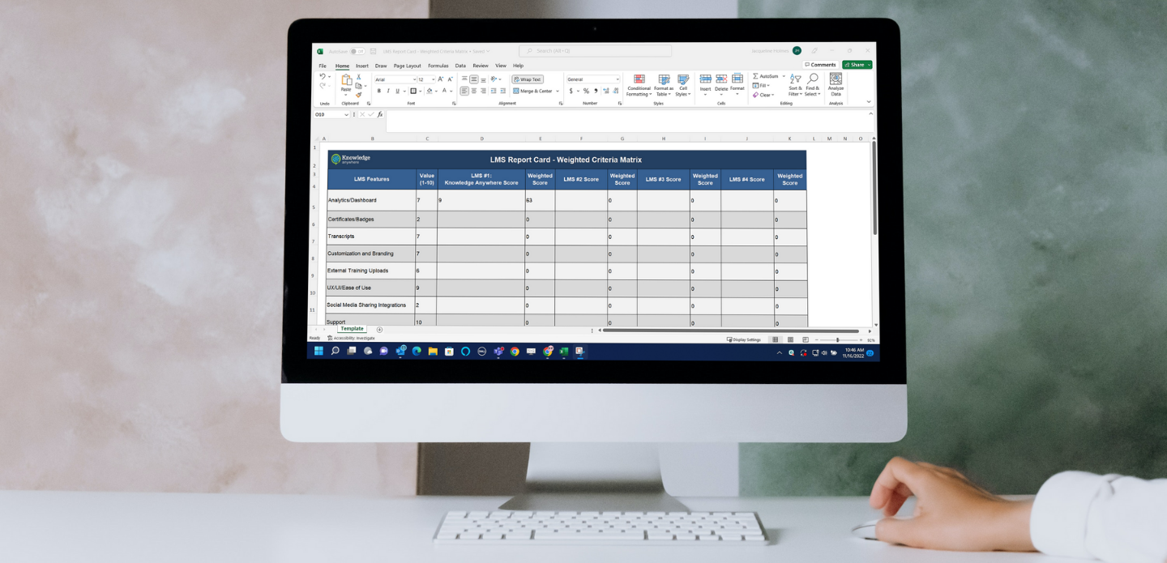The height and width of the screenshot is (563, 1167).
Task: Click the AutoSum icon
Action: pos(755,76)
